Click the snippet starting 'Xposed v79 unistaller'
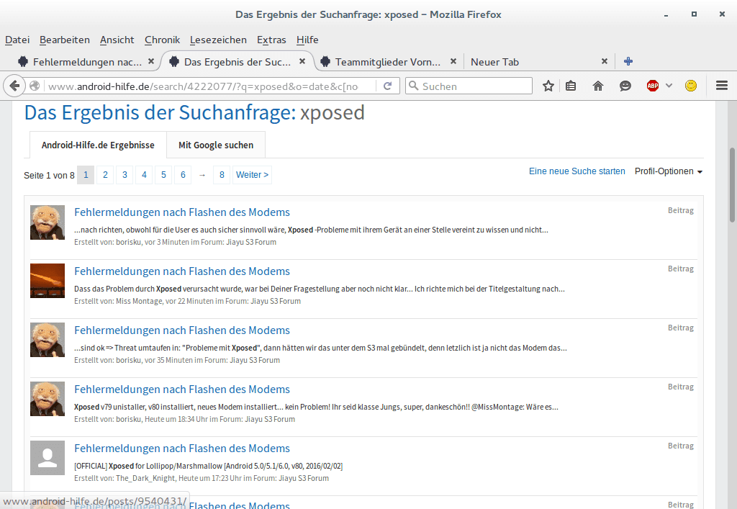737x509 pixels. coord(317,407)
